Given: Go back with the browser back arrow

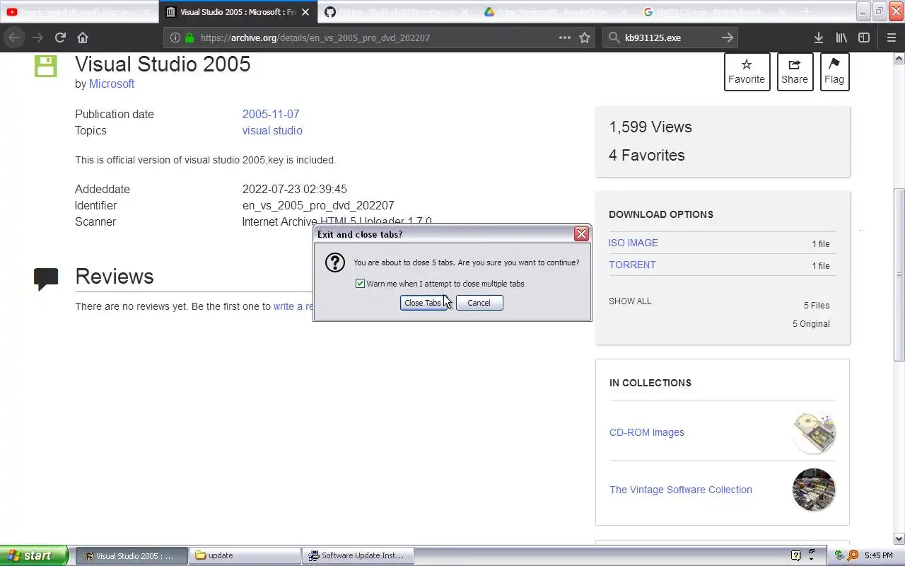Looking at the screenshot, I should pyautogui.click(x=14, y=37).
